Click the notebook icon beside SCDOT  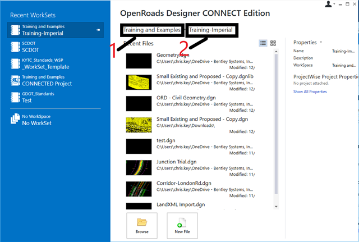click(15, 47)
